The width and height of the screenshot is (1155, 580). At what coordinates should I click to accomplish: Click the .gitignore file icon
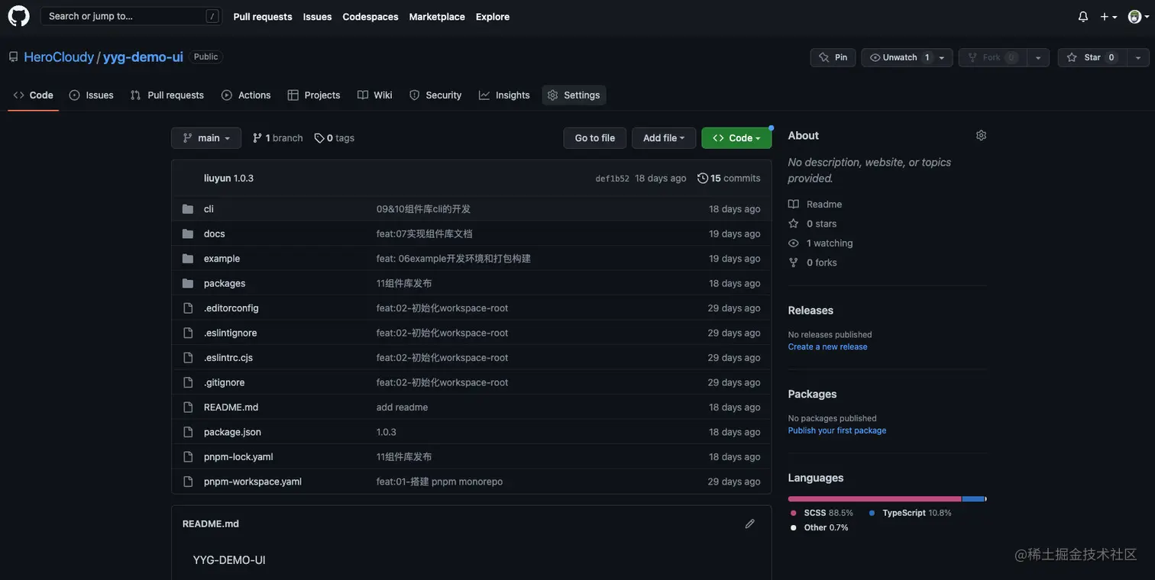pyautogui.click(x=188, y=382)
